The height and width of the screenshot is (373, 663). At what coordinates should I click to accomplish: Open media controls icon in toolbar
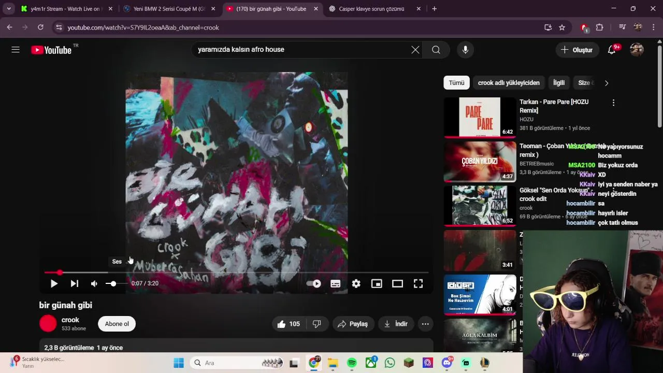point(622,27)
